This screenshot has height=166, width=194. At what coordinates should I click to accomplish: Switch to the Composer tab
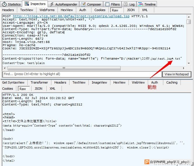coord(91,4)
